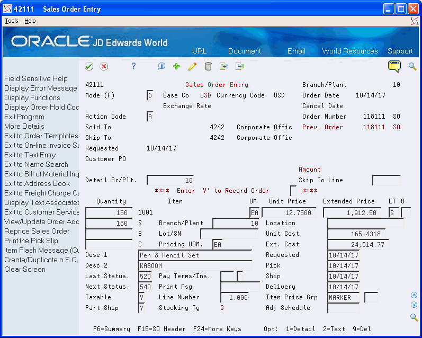Select Exit to Address Book in the sidebar

click(37, 183)
